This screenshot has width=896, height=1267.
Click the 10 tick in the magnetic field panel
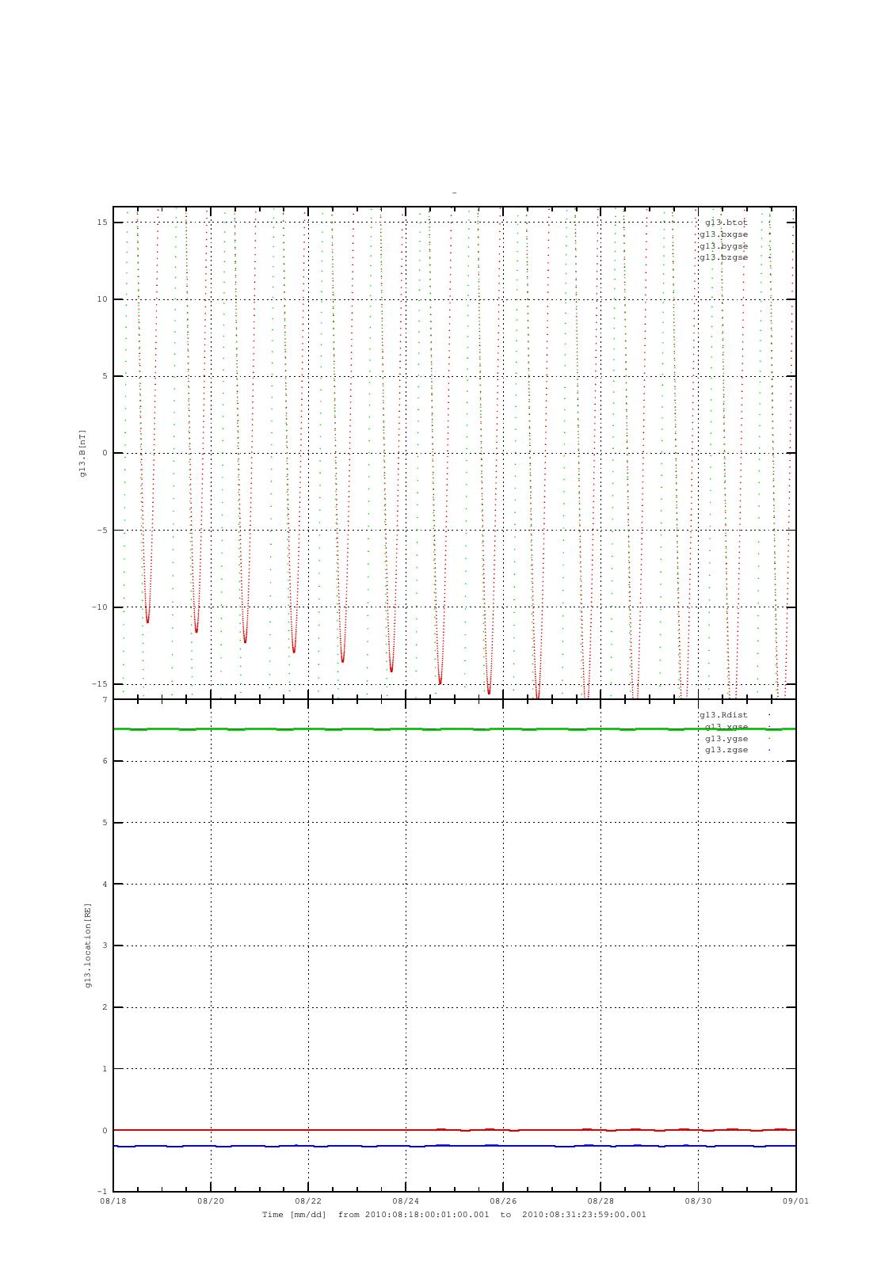tap(102, 299)
